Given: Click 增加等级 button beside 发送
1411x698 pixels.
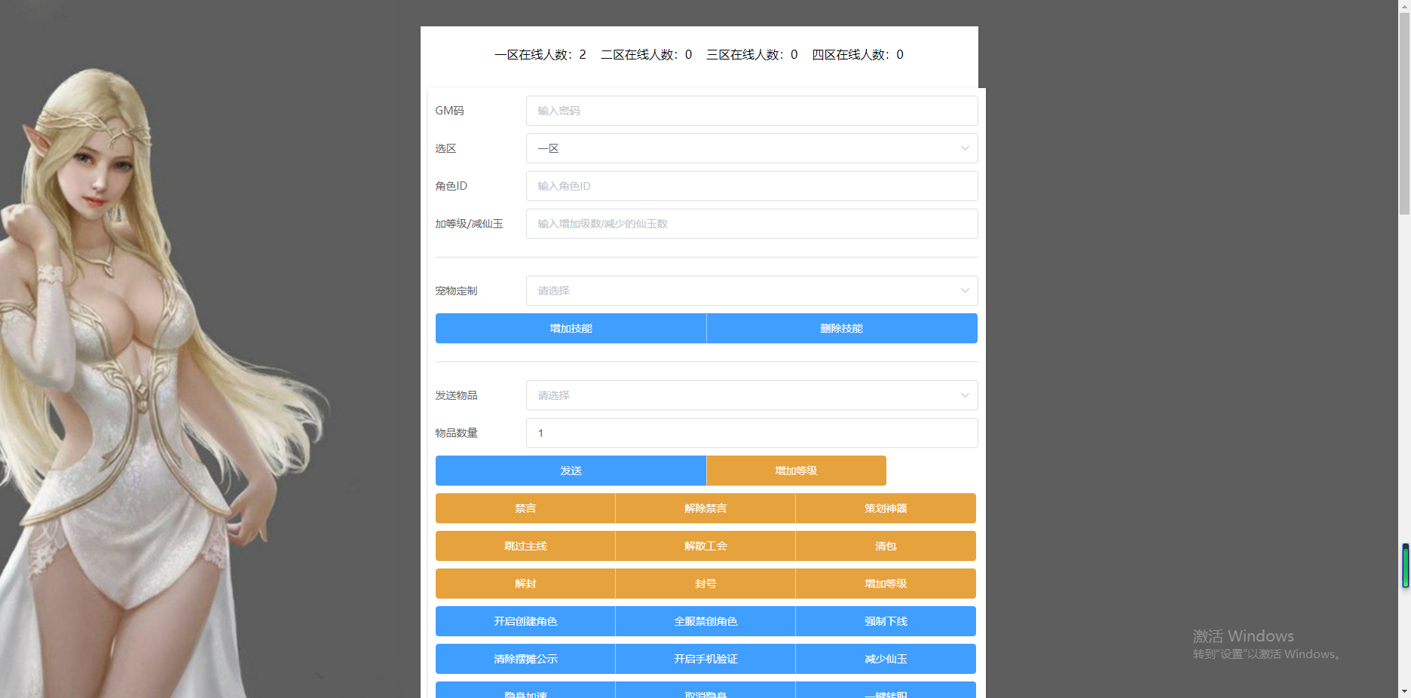Looking at the screenshot, I should [x=796, y=471].
